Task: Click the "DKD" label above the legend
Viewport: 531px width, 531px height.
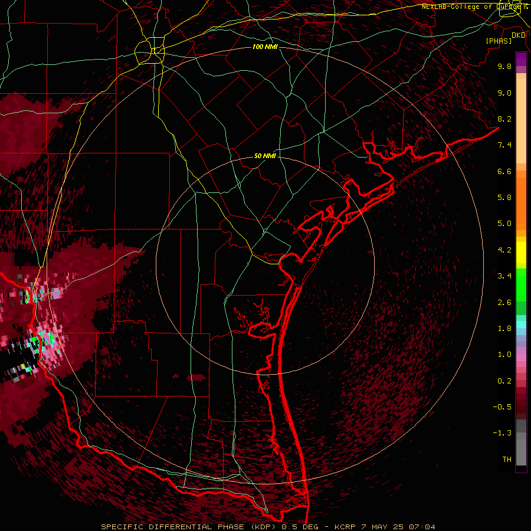Action: point(519,35)
